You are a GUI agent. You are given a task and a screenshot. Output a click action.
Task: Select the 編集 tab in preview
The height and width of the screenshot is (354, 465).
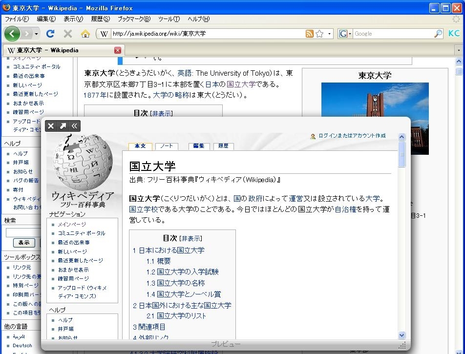pyautogui.click(x=199, y=146)
